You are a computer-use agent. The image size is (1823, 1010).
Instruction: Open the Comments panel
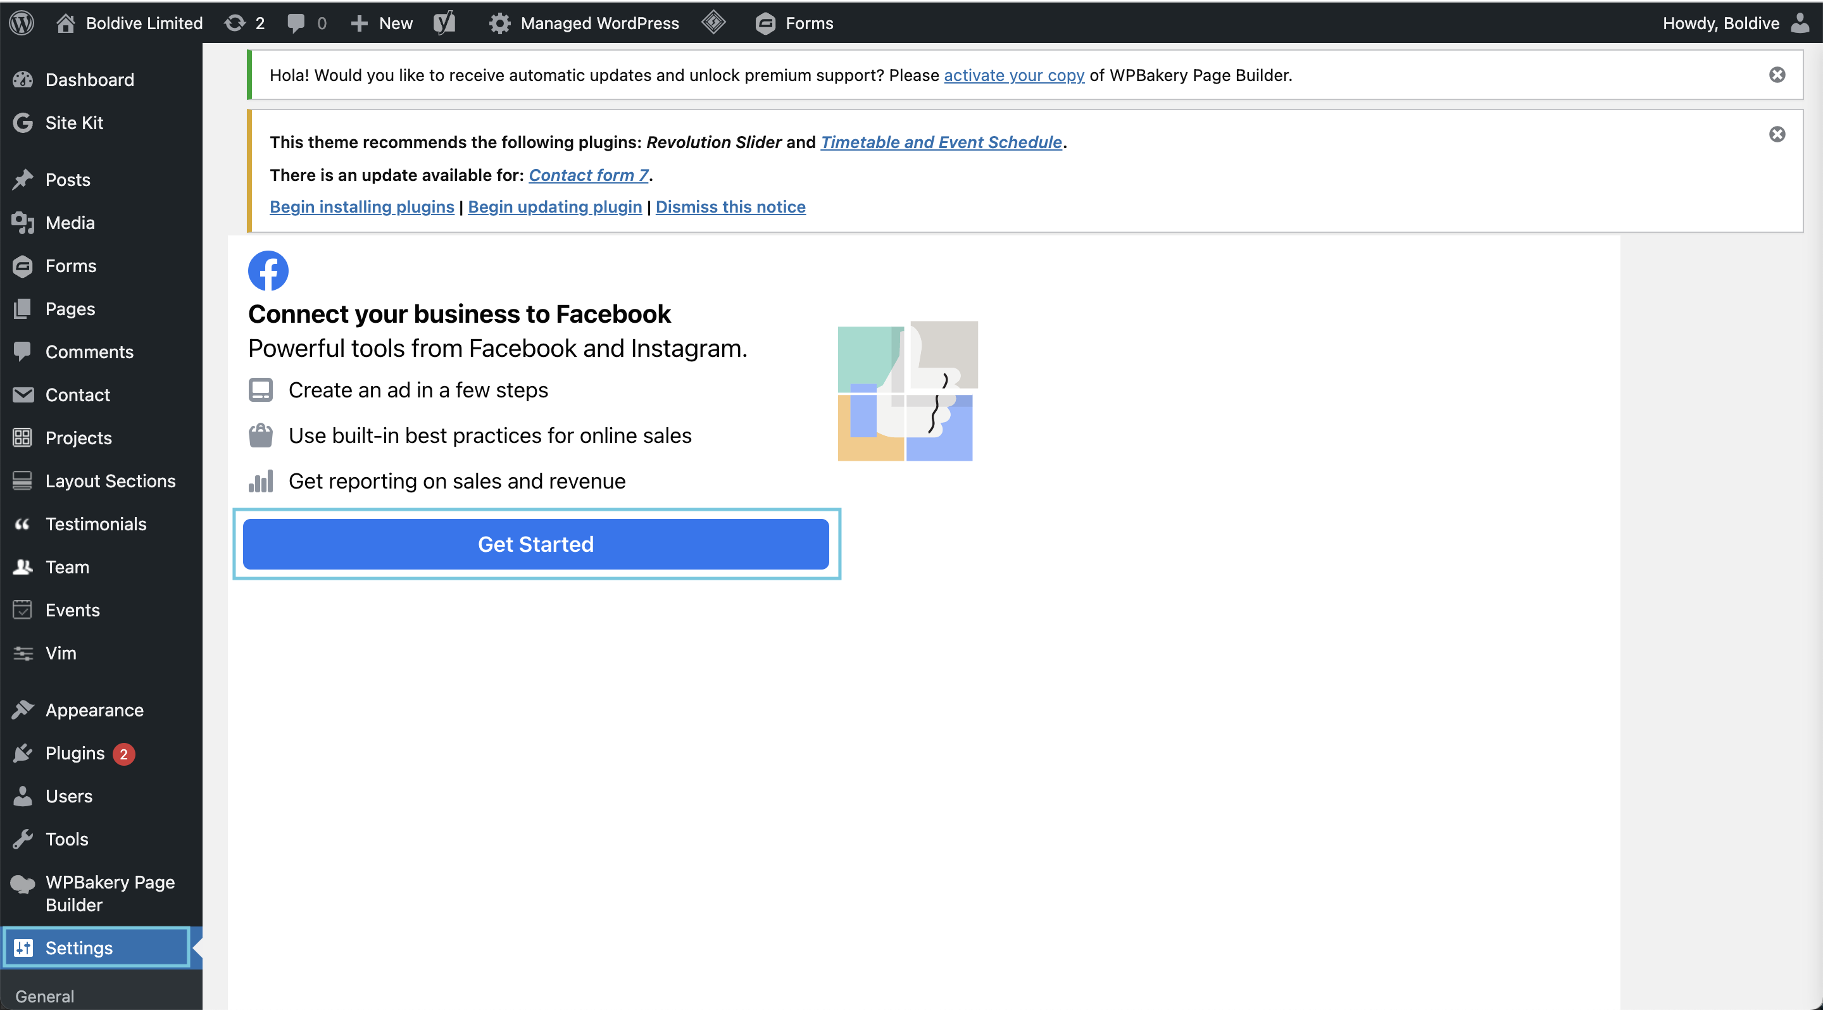[x=89, y=351]
